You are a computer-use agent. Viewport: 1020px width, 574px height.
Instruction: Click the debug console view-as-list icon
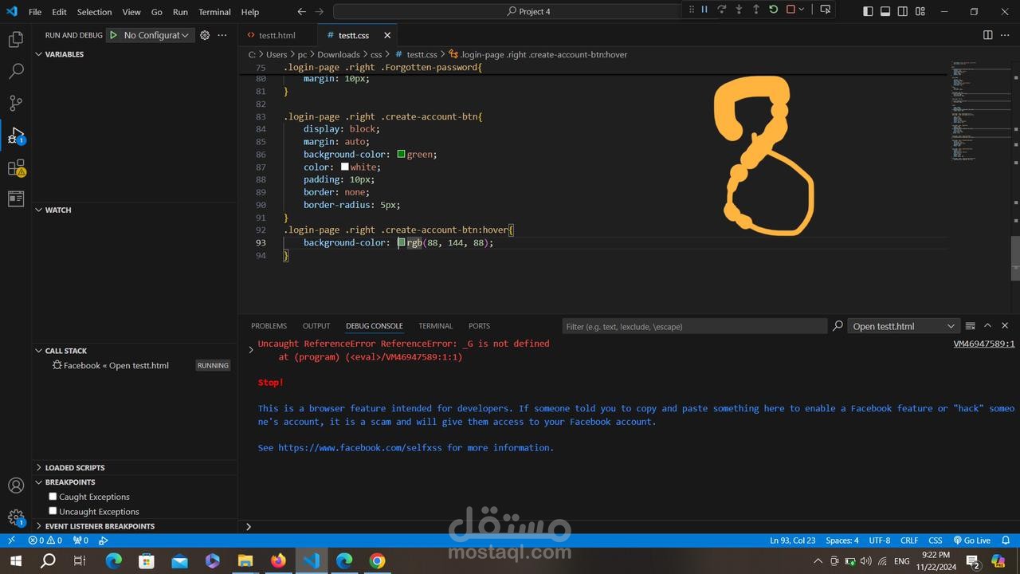(x=970, y=325)
